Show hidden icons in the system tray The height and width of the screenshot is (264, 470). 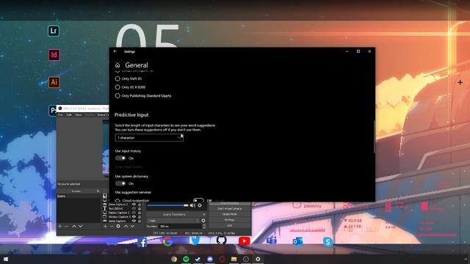[x=466, y=259]
